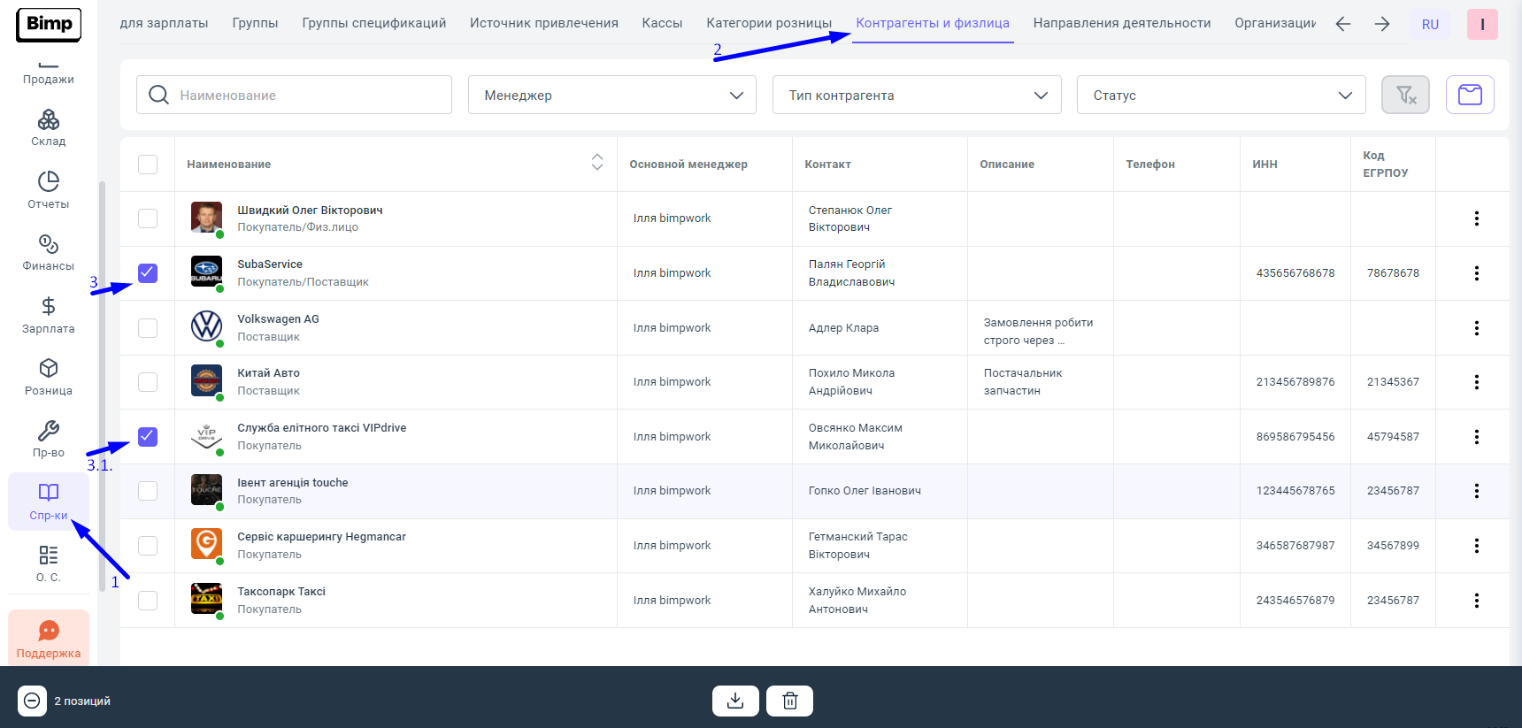This screenshot has width=1522, height=728.
Task: Click the trash delete icon in bottom bar
Action: (x=789, y=701)
